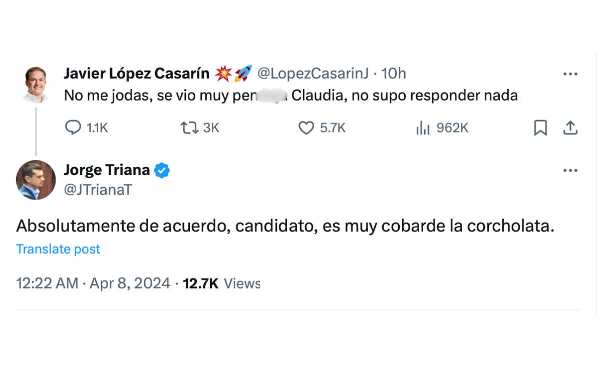Open @LopezCasarinJ handle link
This screenshot has height=375, width=601.
(x=313, y=73)
